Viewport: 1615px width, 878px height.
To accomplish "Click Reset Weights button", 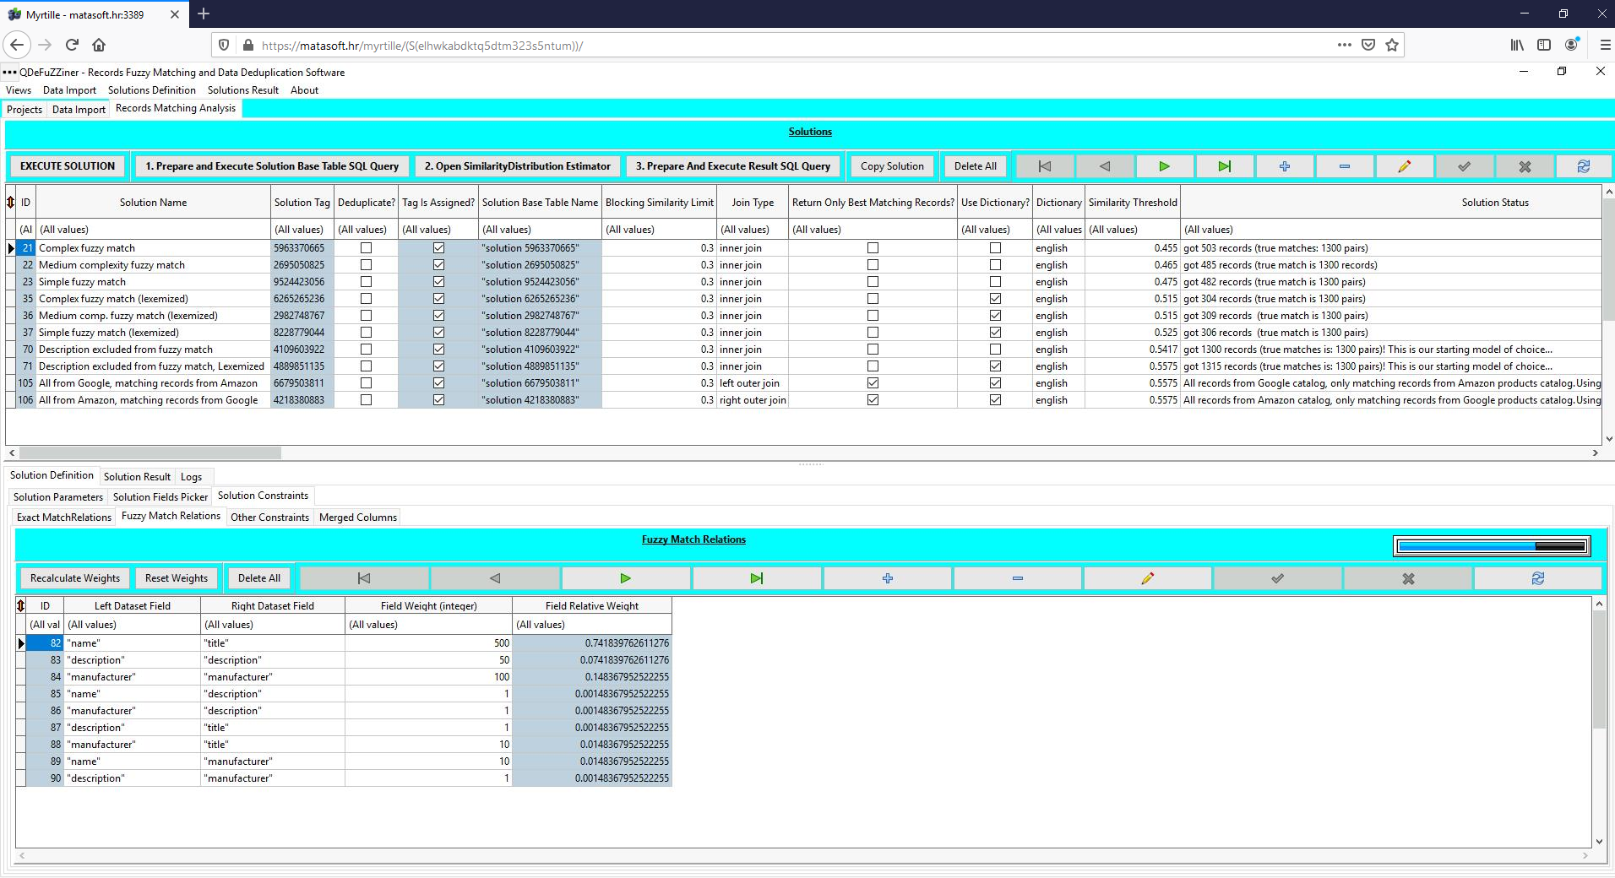I will (177, 578).
